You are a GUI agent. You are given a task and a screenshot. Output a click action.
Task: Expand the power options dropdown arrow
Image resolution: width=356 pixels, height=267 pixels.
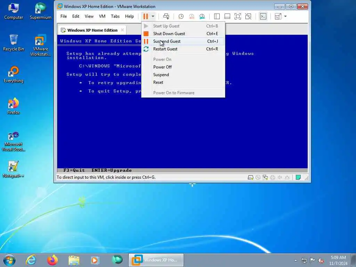tap(153, 16)
